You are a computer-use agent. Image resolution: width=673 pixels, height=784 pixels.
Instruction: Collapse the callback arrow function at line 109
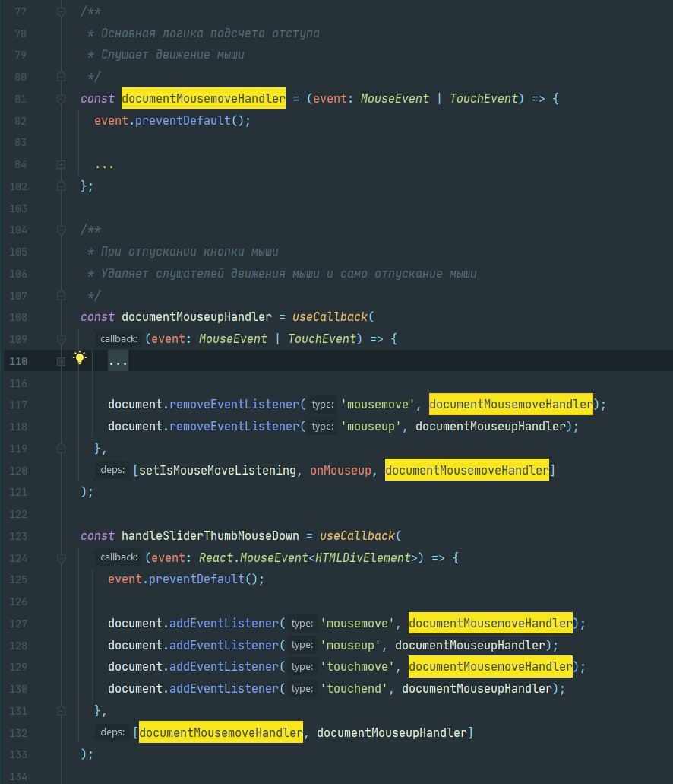(61, 339)
